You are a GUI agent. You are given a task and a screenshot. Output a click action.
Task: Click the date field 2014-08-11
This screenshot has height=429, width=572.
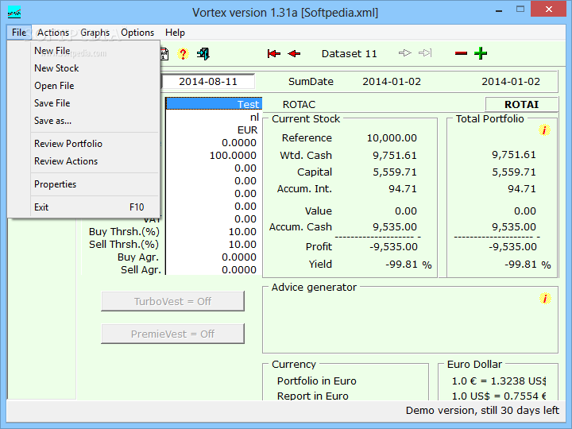[x=207, y=81]
